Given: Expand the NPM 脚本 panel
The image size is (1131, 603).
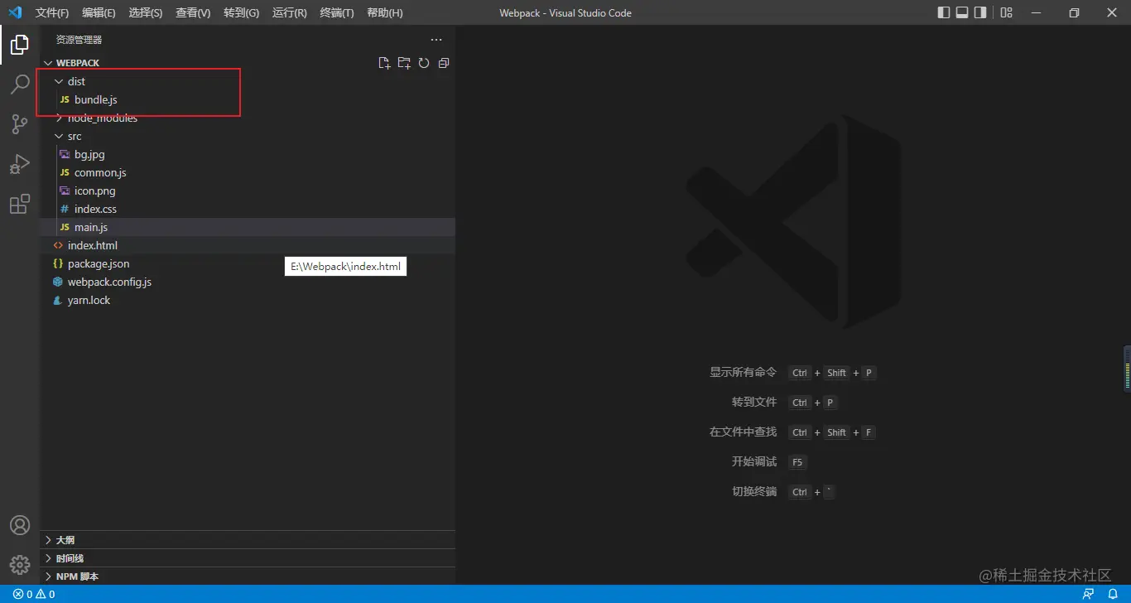Looking at the screenshot, I should pyautogui.click(x=248, y=576).
